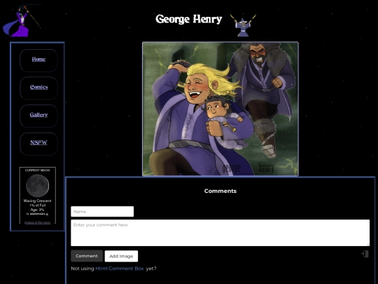The width and height of the screenshot is (378, 284).
Task: Open the Comics page link
Action: 38,87
